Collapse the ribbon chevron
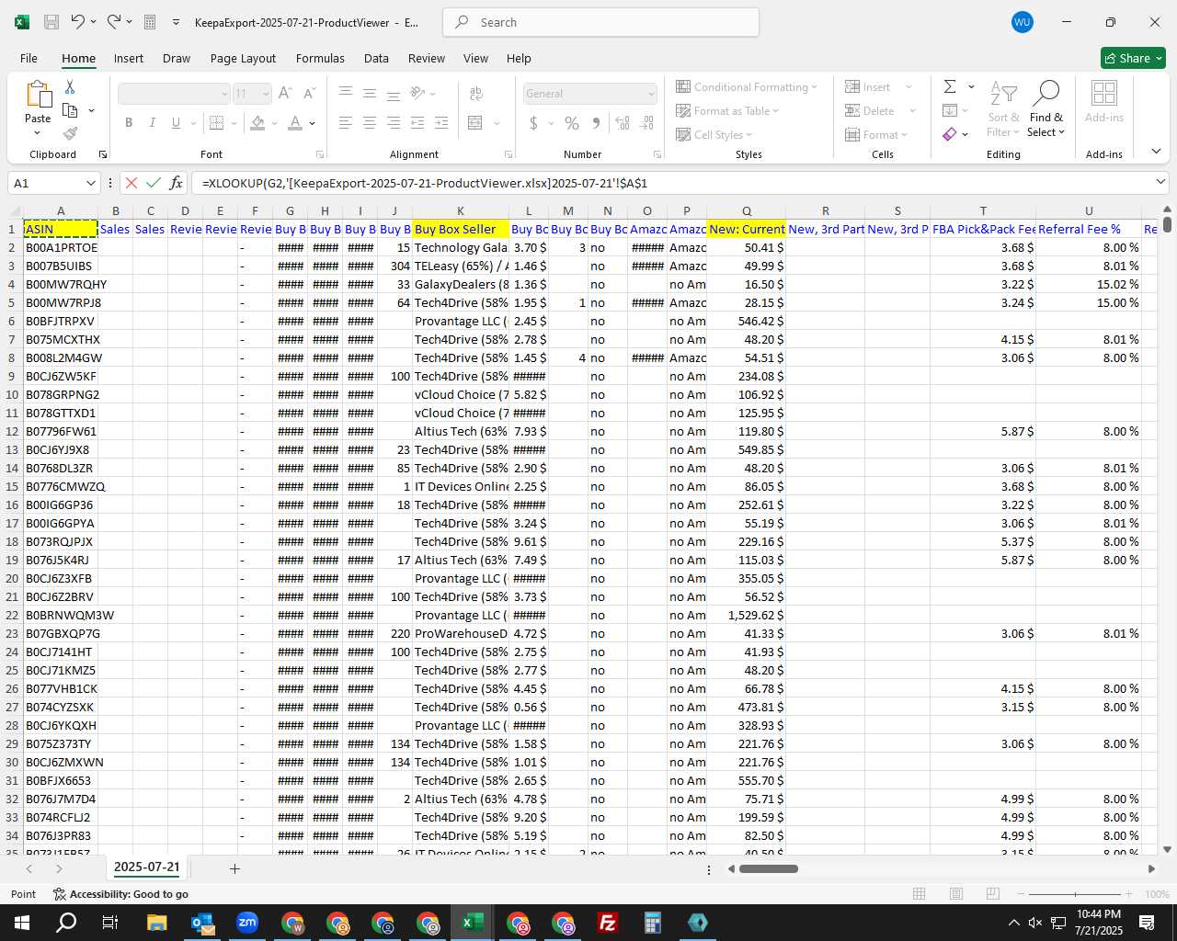This screenshot has width=1177, height=941. [x=1156, y=152]
